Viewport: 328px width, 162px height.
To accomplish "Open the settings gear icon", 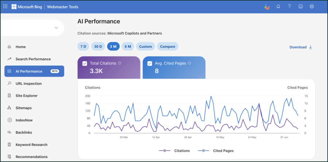I will click(312, 7).
